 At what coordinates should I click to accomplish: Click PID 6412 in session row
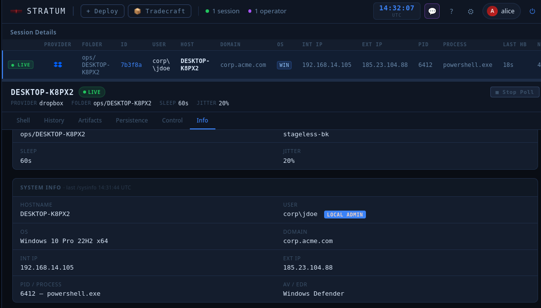point(425,65)
